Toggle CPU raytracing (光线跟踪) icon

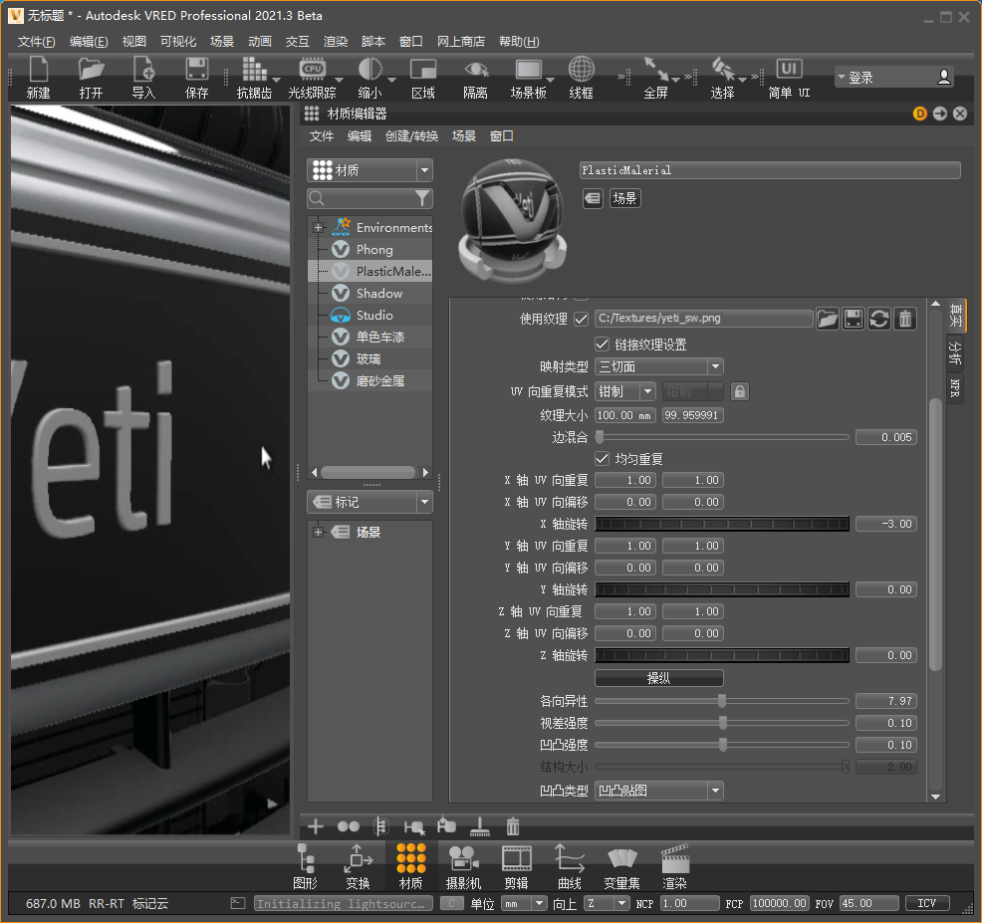coord(312,78)
